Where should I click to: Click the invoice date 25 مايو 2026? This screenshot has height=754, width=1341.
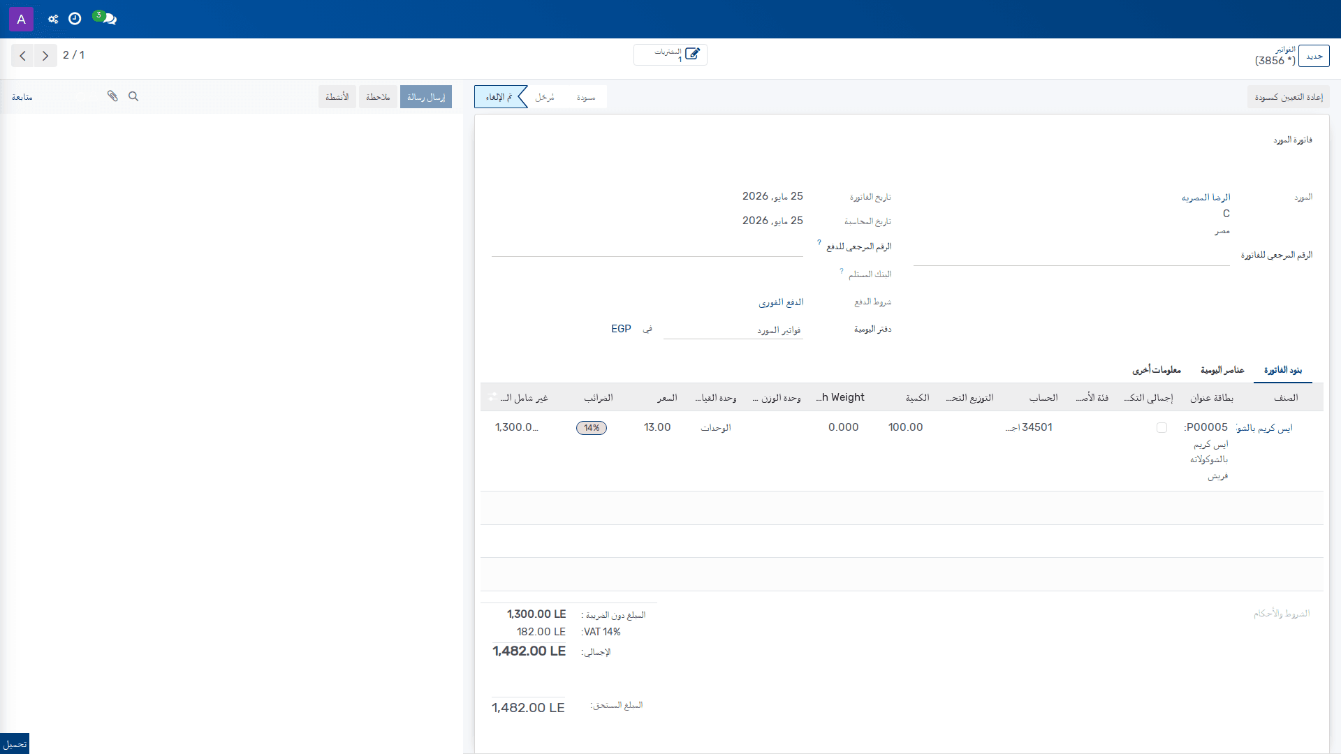(x=772, y=196)
